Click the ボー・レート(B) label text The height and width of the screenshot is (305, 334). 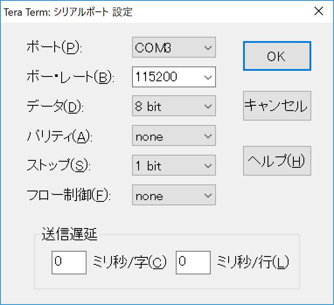70,77
